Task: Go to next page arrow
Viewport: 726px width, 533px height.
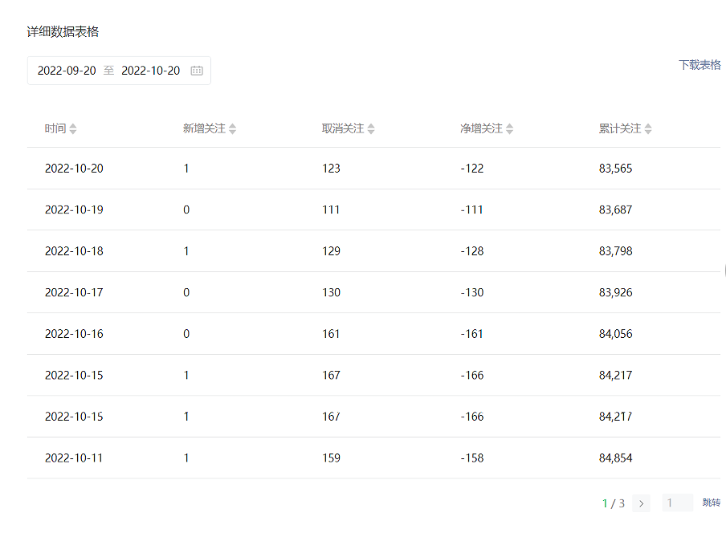Action: (641, 503)
